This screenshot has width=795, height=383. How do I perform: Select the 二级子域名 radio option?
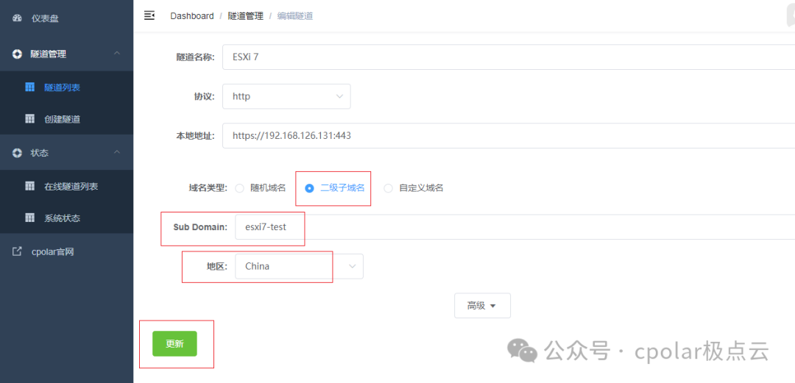point(335,188)
